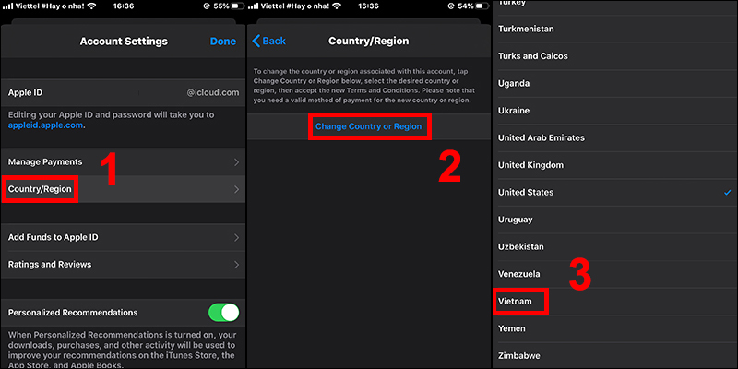Open Manage Payments row
The height and width of the screenshot is (369, 738).
pyautogui.click(x=123, y=162)
